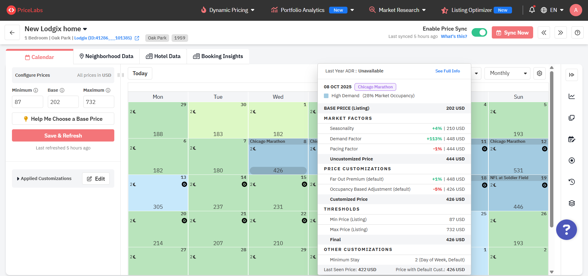Click the High Demand blue color swatch

point(326,96)
